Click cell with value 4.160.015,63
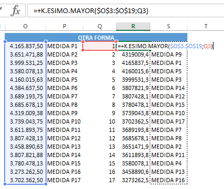224x189 pixels. tap(26, 80)
